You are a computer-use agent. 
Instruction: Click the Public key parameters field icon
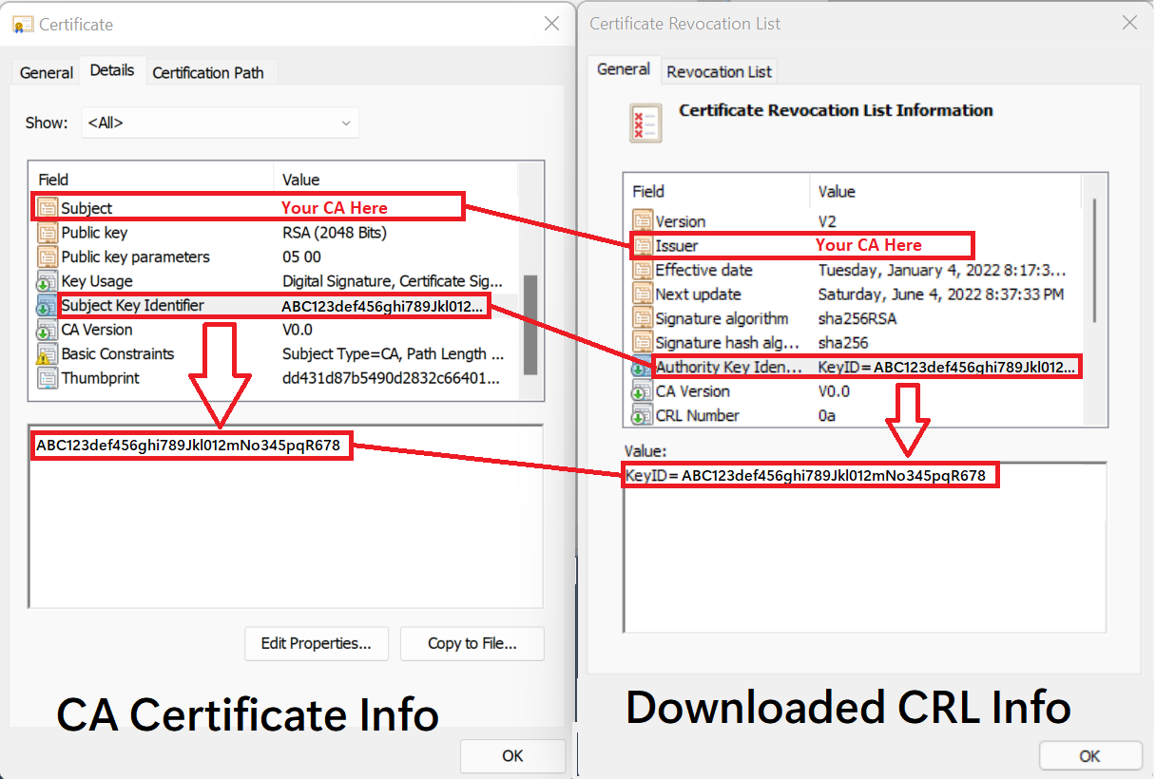[48, 257]
